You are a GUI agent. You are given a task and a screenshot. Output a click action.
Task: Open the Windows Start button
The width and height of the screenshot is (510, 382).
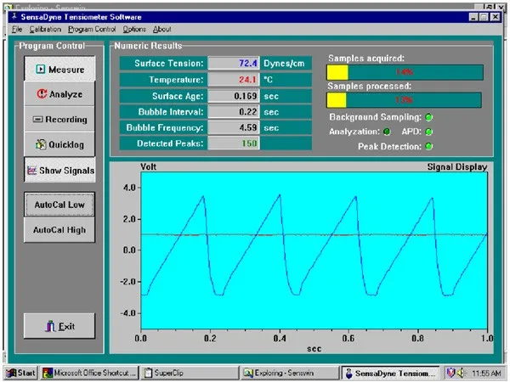tap(22, 373)
